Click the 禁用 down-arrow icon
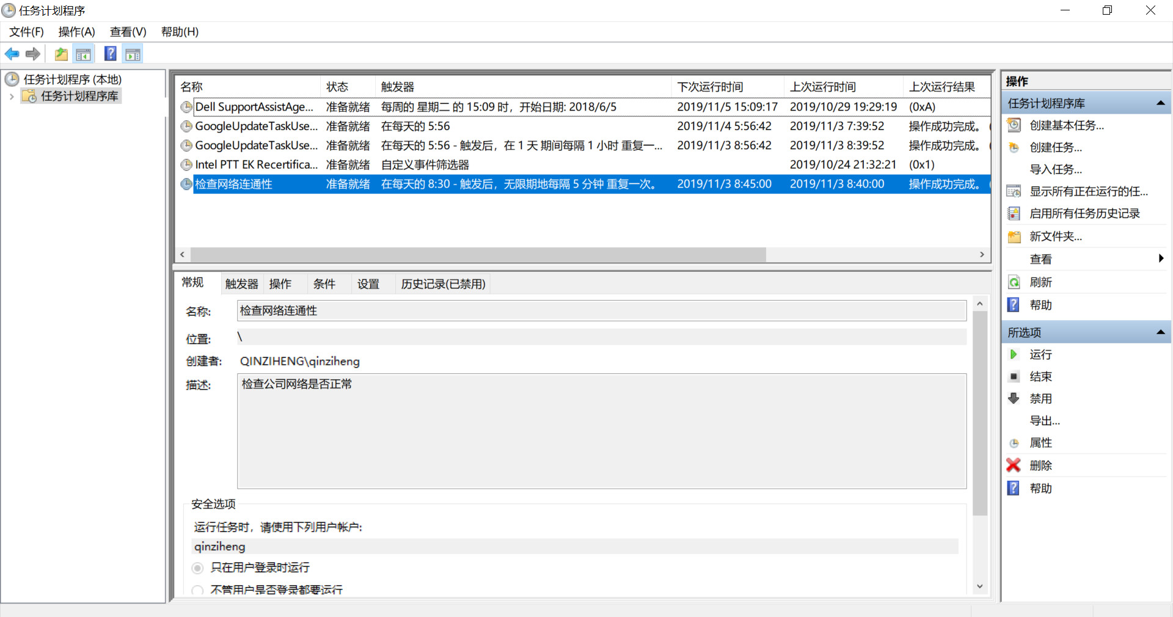 [x=1014, y=398]
